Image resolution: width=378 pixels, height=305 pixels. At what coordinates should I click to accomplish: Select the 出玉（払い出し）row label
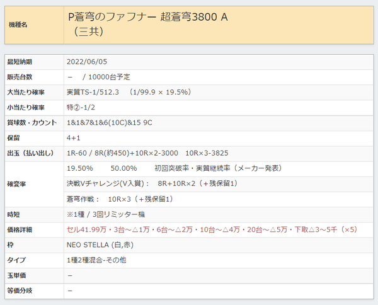[x=31, y=153]
